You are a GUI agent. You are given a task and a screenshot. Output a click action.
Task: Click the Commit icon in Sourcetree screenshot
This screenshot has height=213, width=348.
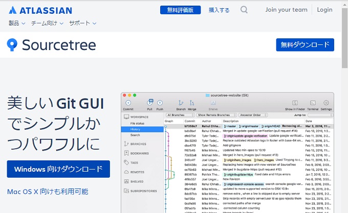[x=128, y=103]
